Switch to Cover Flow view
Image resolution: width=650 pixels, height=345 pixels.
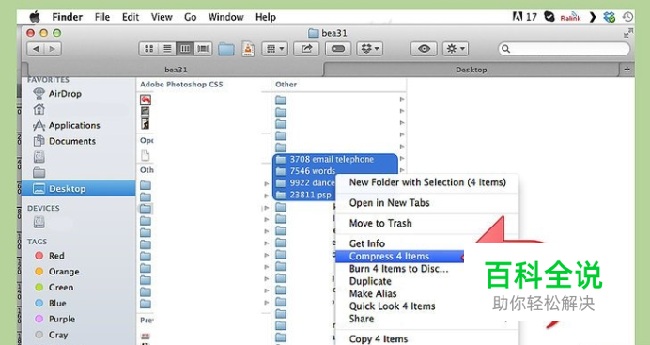[x=203, y=49]
